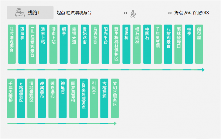The width and height of the screenshot is (221, 139).
Task: Select the hold住爱观景台 stop
Action: 33,44
